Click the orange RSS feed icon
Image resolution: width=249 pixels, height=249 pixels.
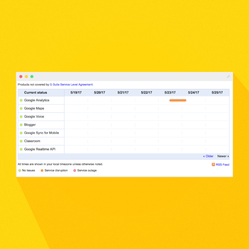click(213, 165)
